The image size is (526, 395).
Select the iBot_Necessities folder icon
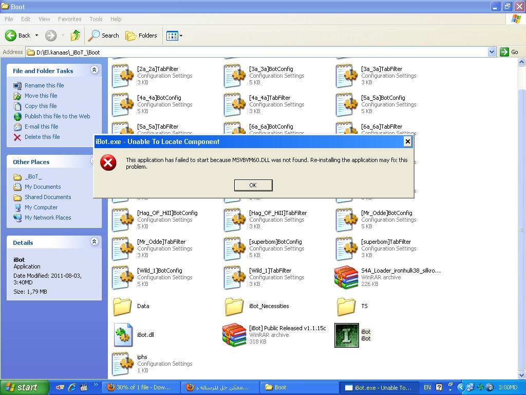[234, 307]
